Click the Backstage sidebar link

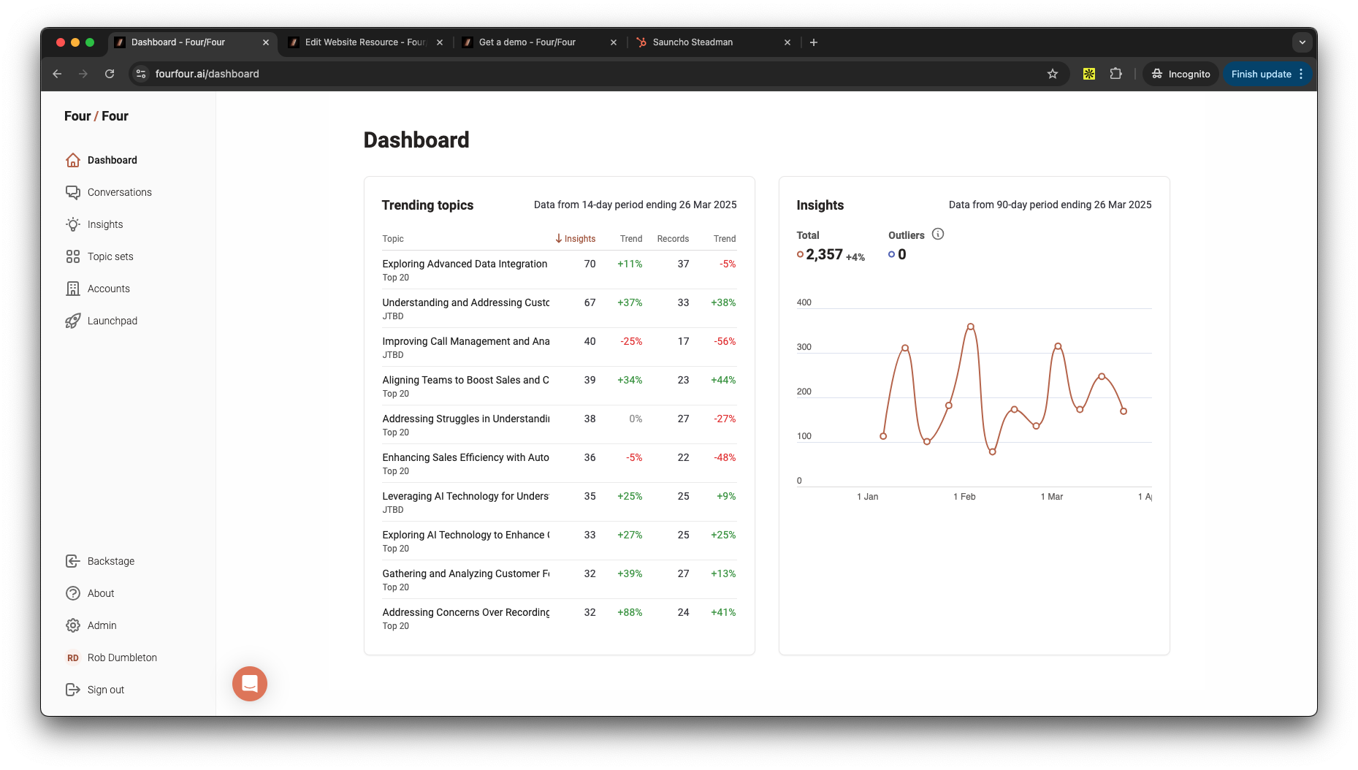click(110, 561)
